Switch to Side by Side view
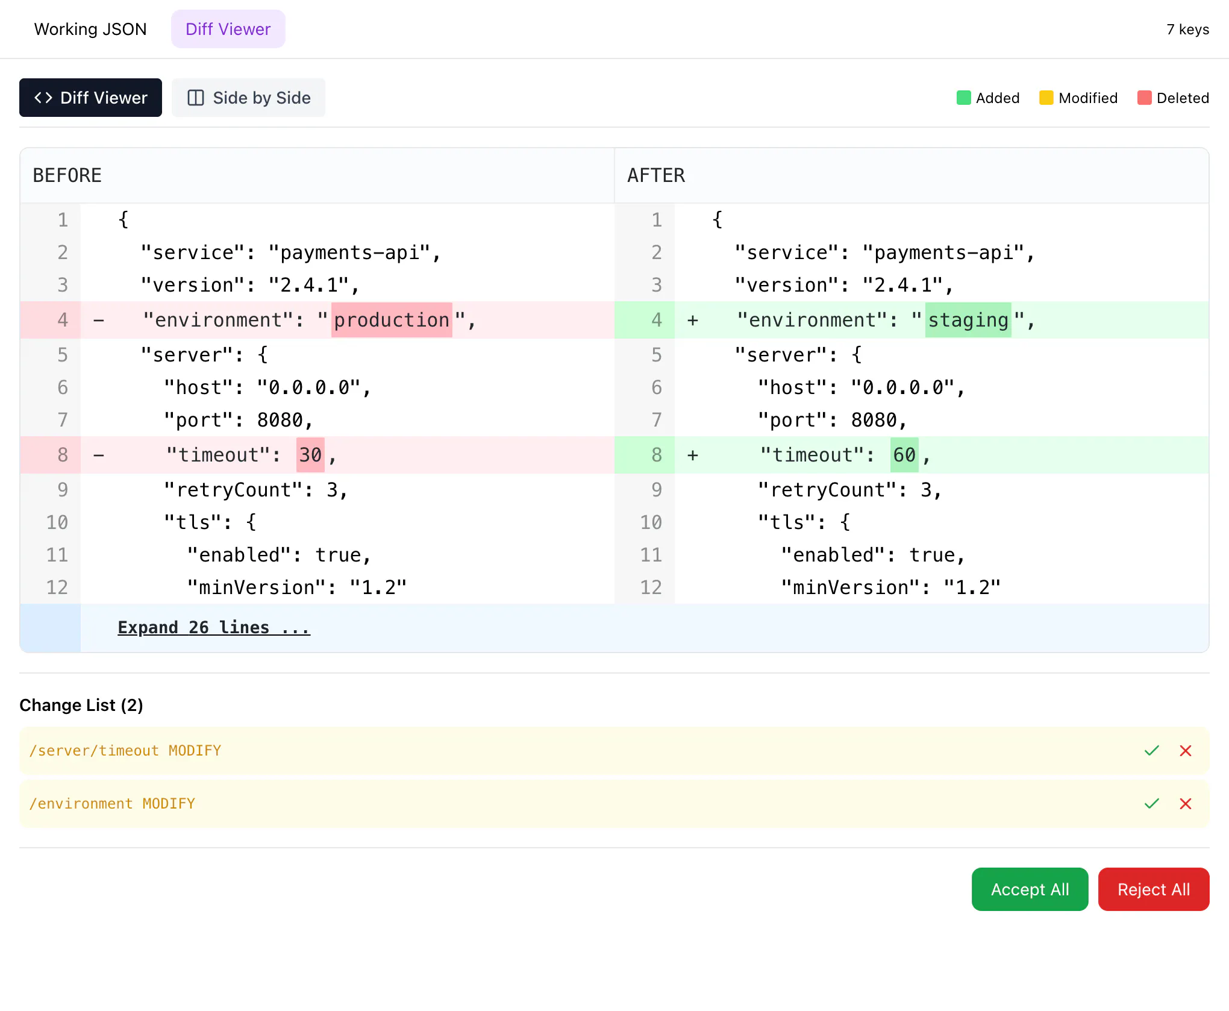 (249, 98)
